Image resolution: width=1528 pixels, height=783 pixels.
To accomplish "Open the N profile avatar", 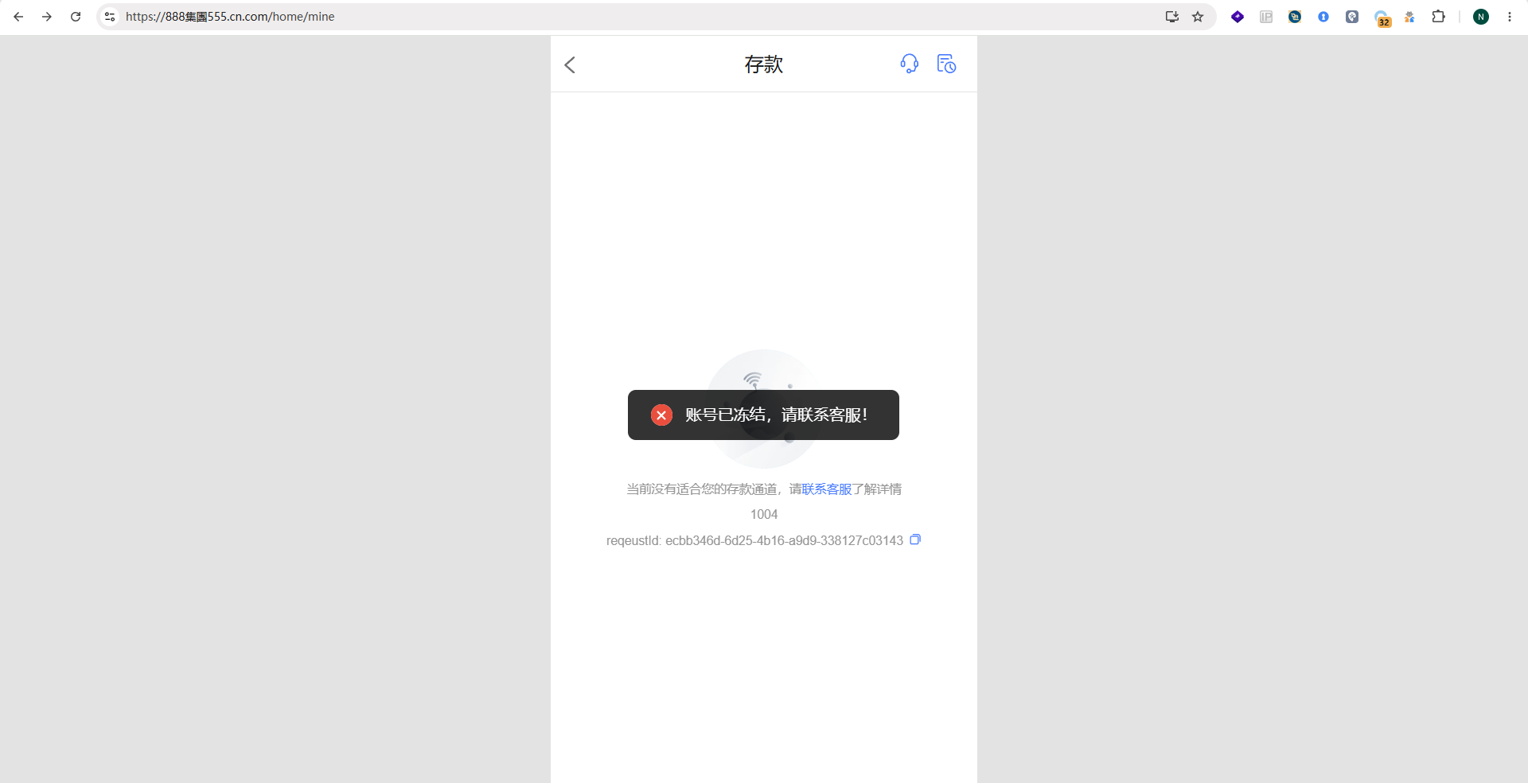I will point(1481,17).
